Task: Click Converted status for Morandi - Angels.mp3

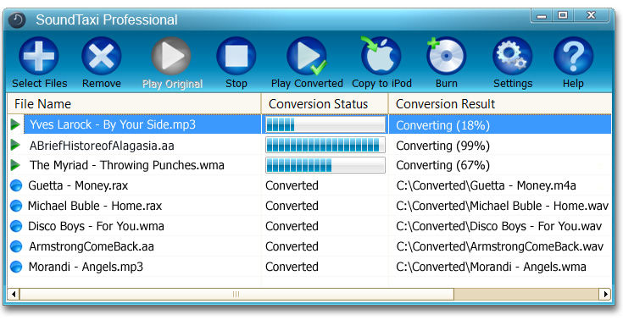Action: pos(292,267)
